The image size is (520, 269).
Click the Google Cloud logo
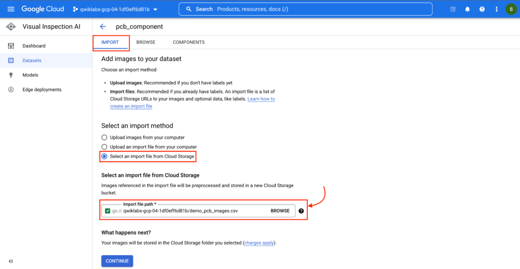(43, 9)
